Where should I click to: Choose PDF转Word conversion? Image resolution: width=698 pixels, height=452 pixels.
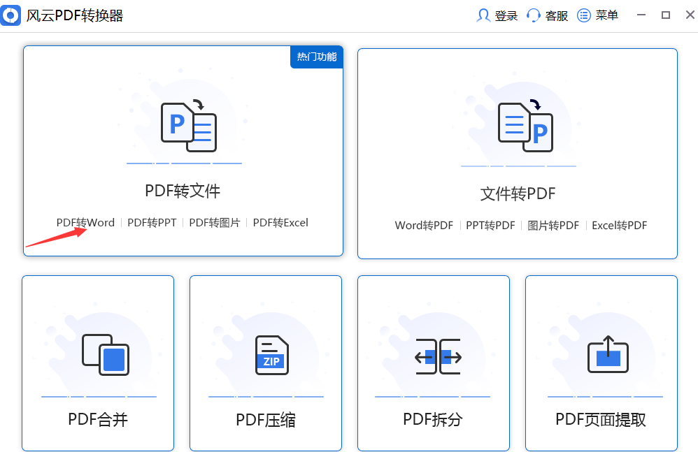pyautogui.click(x=85, y=223)
